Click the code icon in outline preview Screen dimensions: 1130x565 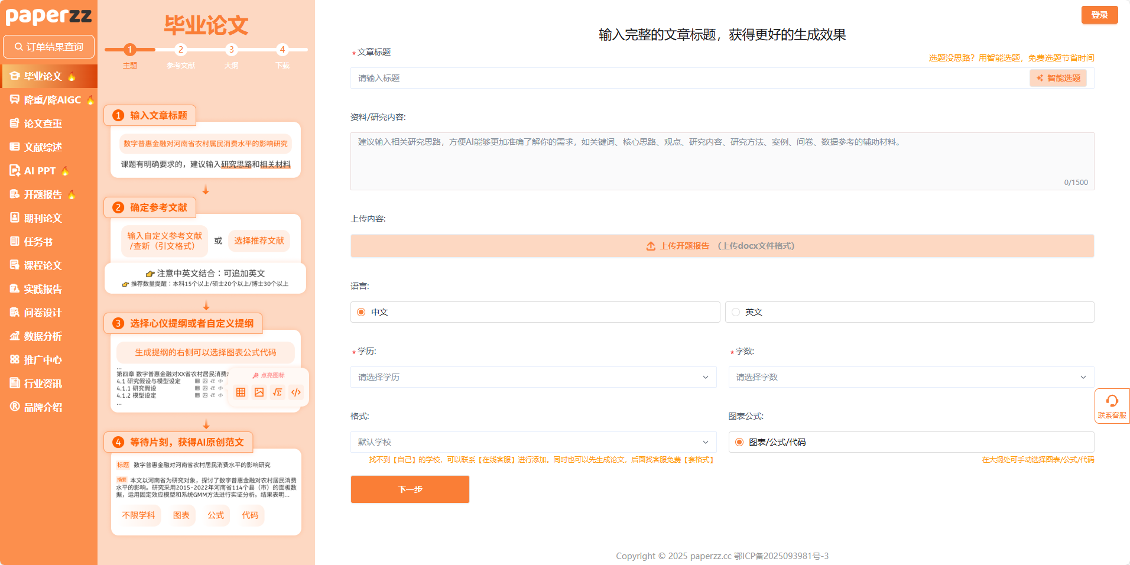coord(296,392)
